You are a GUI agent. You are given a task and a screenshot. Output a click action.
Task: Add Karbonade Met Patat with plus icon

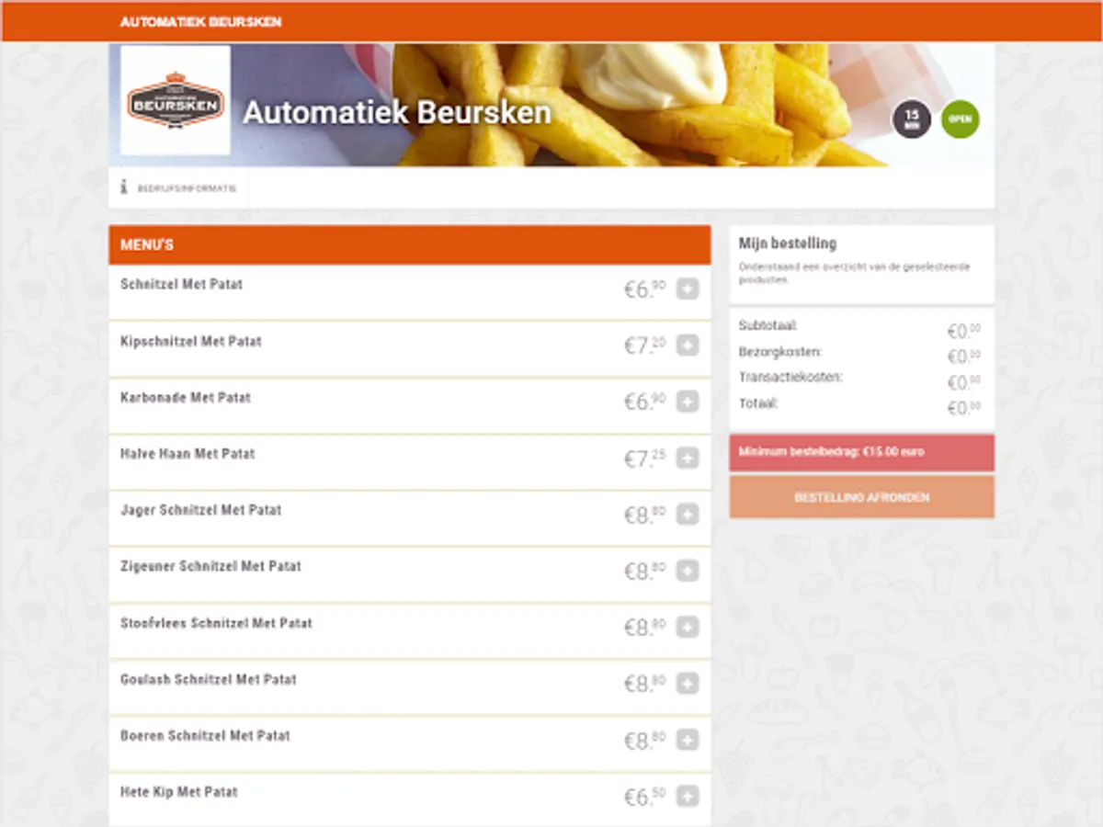688,402
